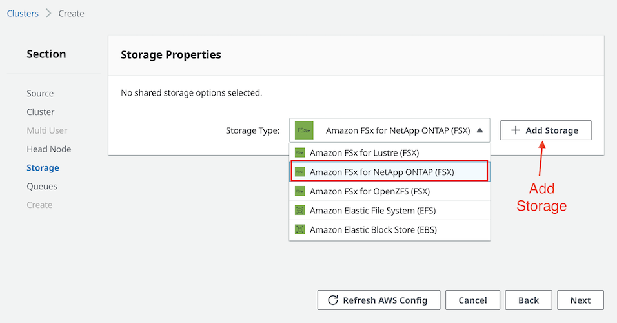Click the Create breadcrumb text
Image resolution: width=617 pixels, height=323 pixels.
71,14
